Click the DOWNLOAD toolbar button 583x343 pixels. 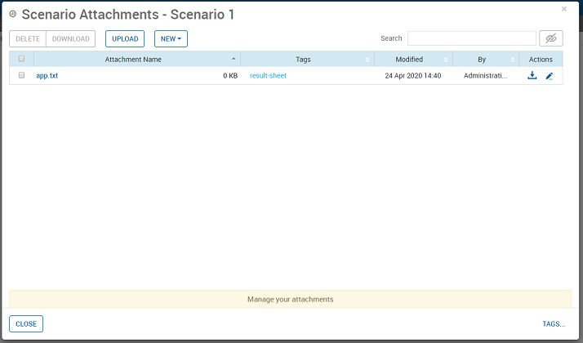[71, 38]
